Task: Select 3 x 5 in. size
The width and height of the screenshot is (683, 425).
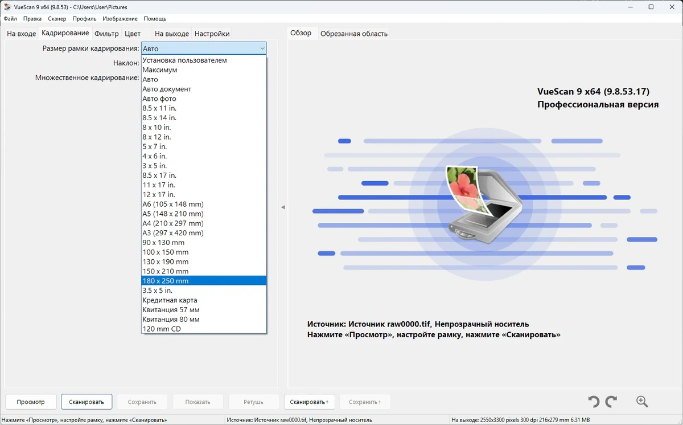Action: pyautogui.click(x=204, y=166)
